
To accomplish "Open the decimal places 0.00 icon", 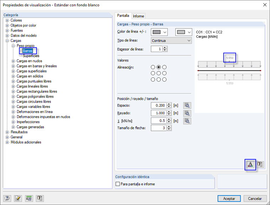I will [29, 198].
